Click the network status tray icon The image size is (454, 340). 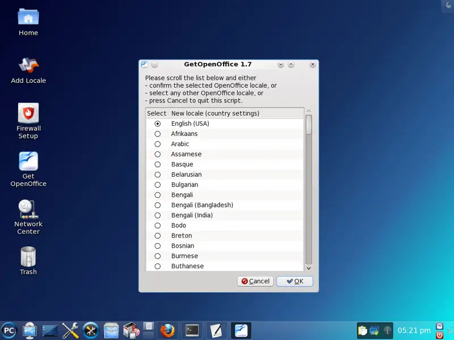tap(374, 330)
